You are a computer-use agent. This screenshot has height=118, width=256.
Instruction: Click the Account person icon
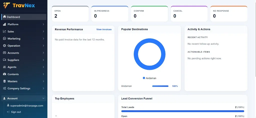click(4, 98)
